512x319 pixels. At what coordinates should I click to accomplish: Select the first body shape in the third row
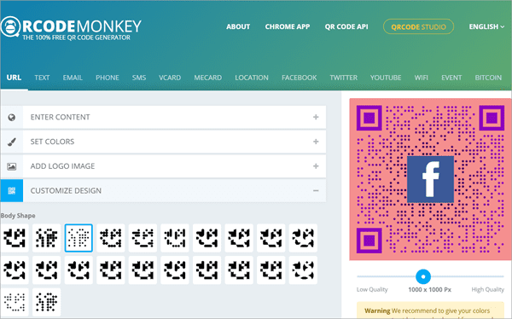click(x=15, y=302)
